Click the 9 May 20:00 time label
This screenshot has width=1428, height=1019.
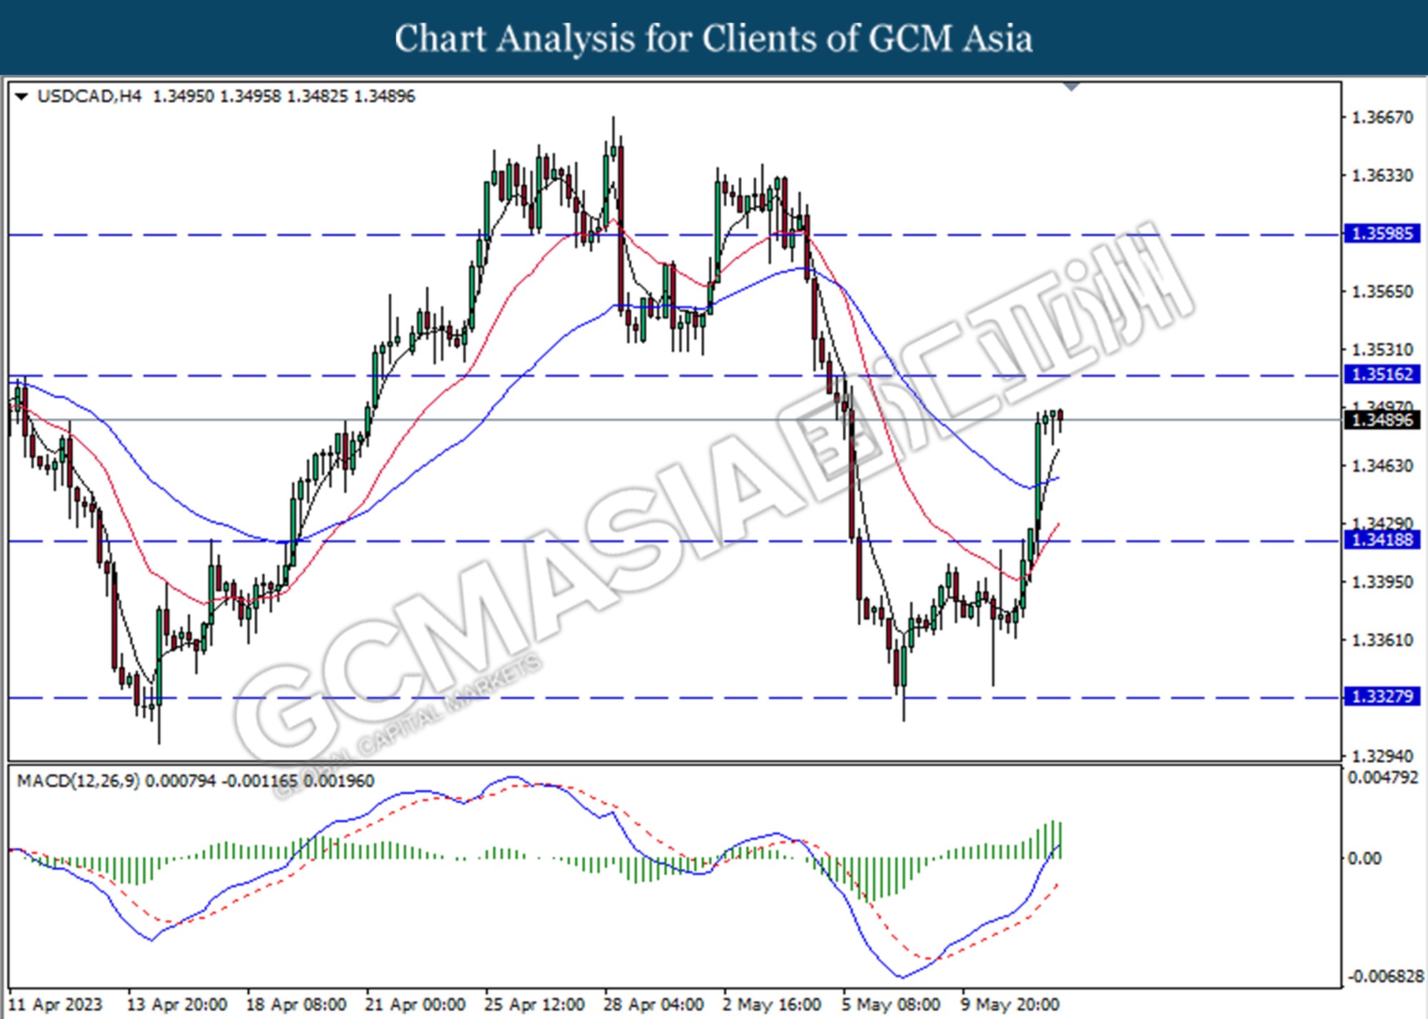(x=1010, y=1004)
